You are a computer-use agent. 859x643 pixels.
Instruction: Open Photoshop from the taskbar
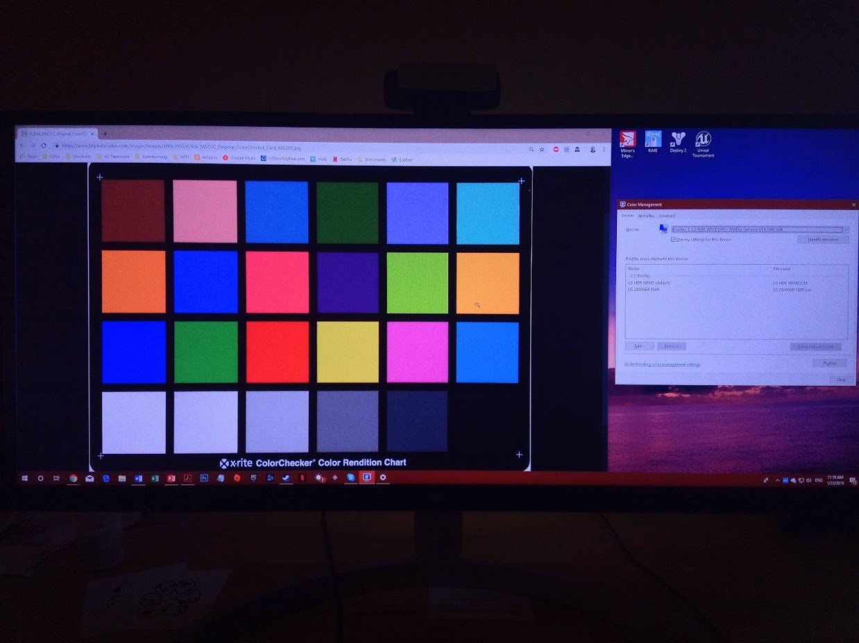[205, 478]
